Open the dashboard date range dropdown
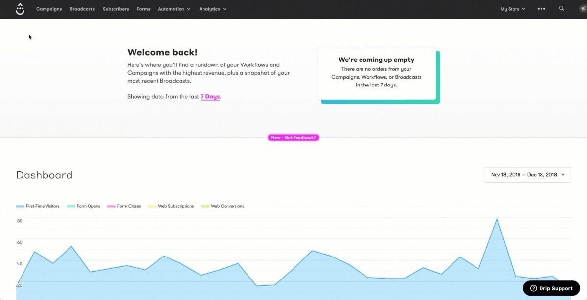The width and height of the screenshot is (587, 300). [528, 175]
